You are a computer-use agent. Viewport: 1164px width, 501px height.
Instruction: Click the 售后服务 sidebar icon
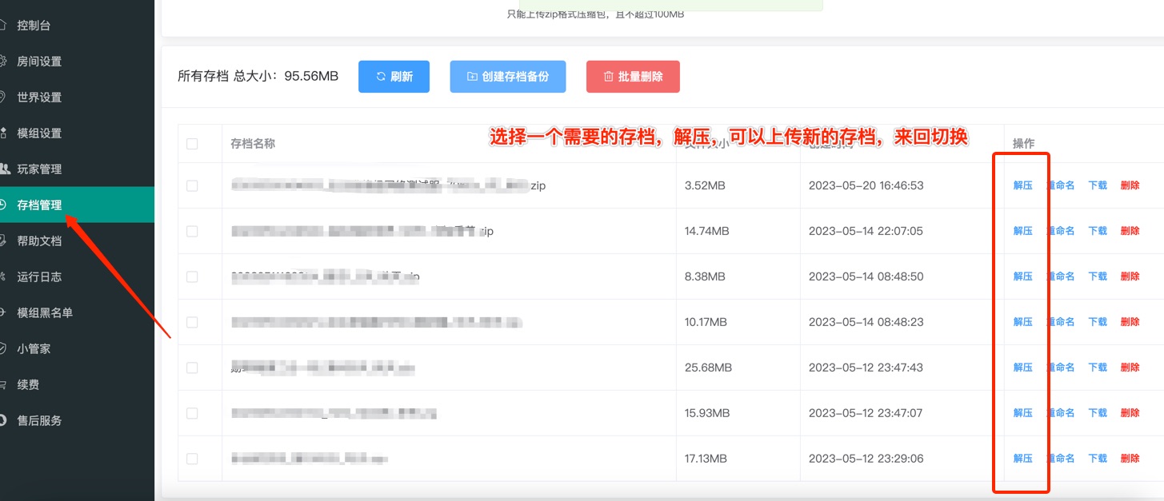3,421
